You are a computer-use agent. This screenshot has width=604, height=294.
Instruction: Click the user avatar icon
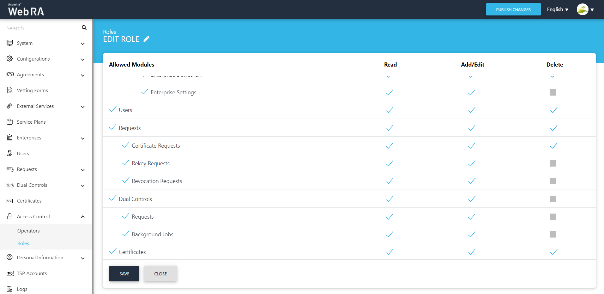point(582,9)
